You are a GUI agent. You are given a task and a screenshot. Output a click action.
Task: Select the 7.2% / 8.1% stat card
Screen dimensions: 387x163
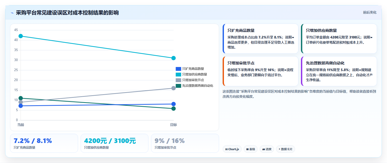pyautogui.click(x=44, y=143)
